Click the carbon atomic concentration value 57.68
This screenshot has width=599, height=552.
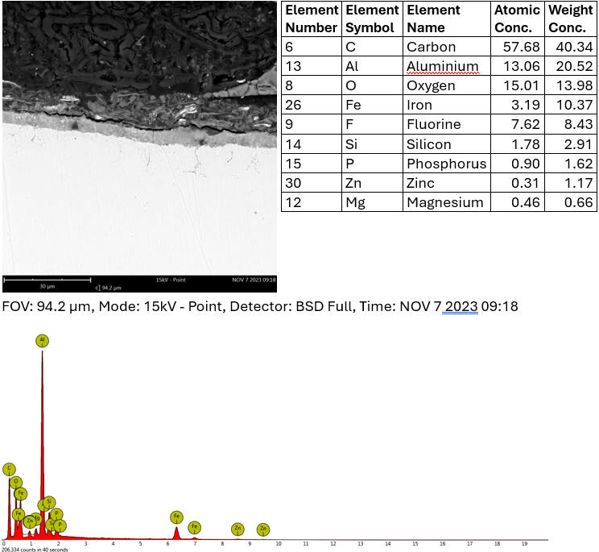(521, 47)
